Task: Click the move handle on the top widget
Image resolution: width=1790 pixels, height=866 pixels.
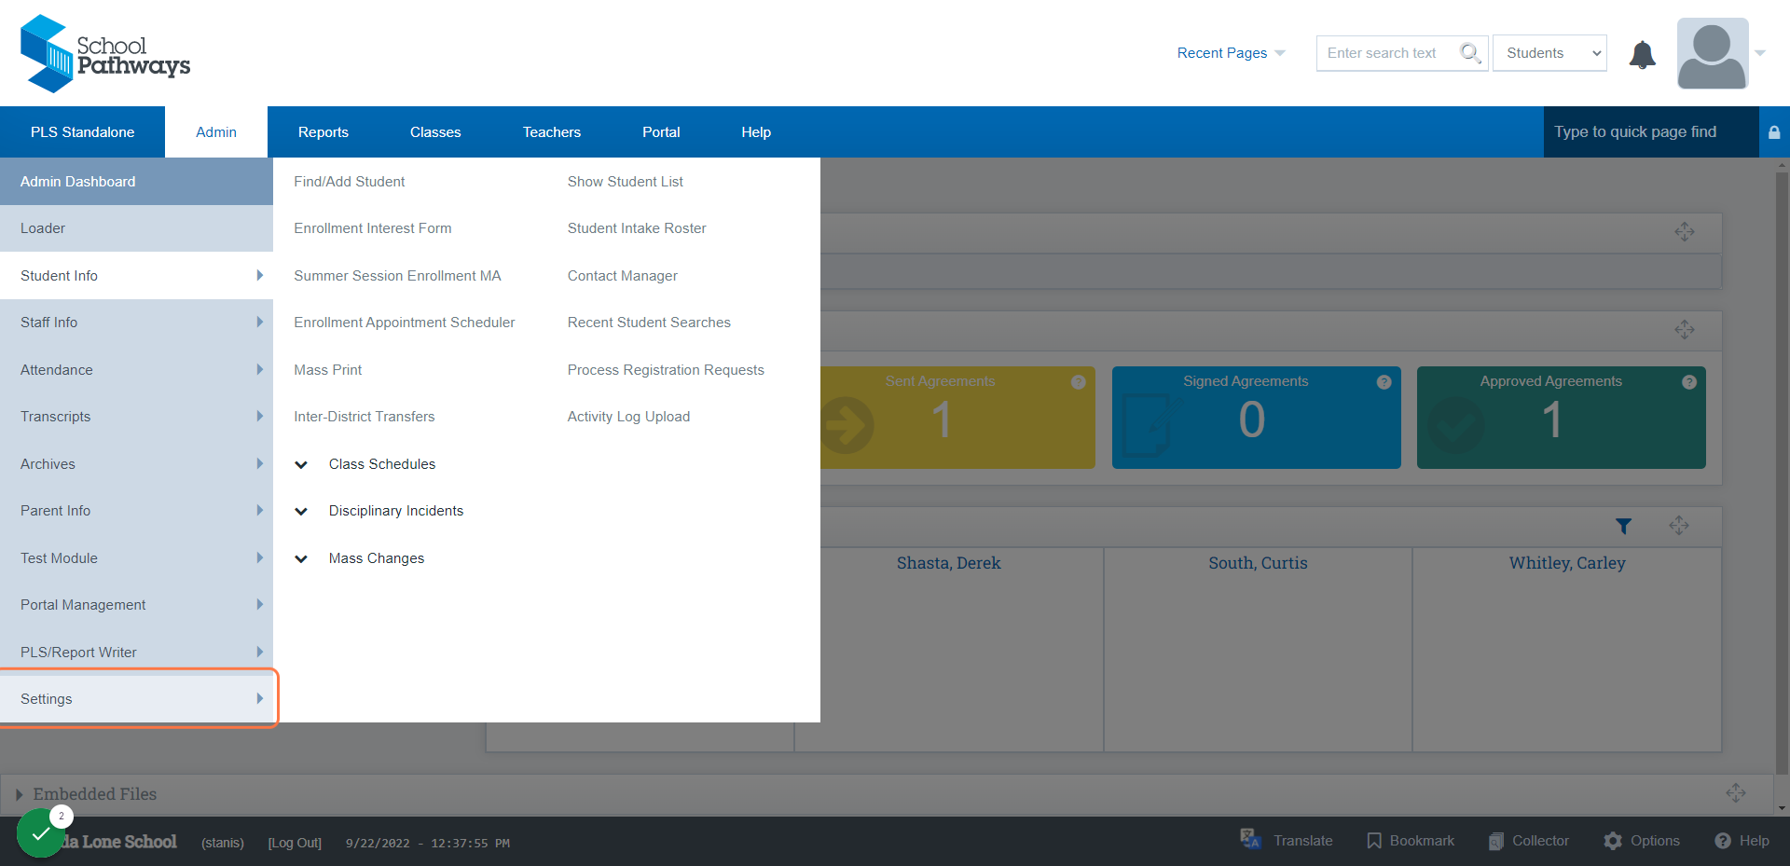Action: 1684,232
